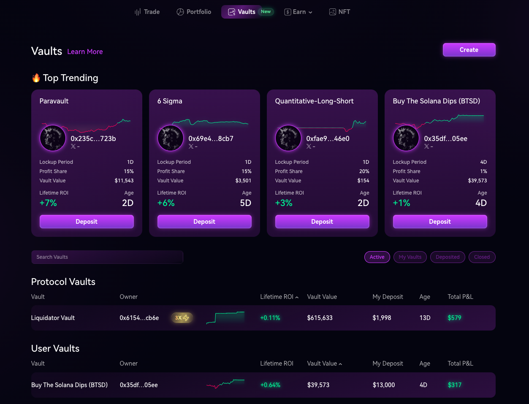Click the fire icon beside Top Trending

[36, 78]
